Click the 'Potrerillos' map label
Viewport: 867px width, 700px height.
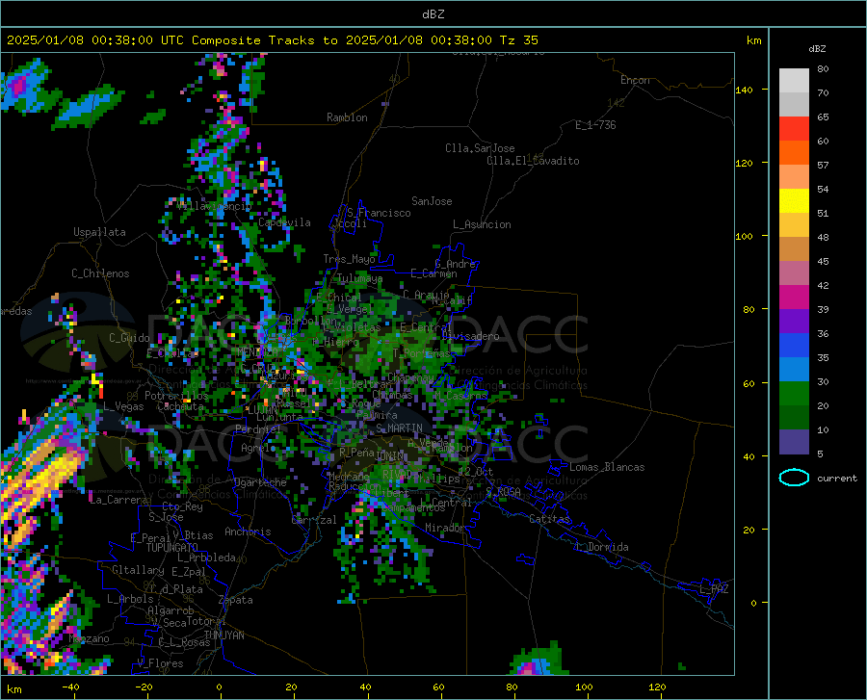click(x=176, y=396)
